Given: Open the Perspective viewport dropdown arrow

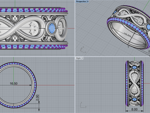Looking at the screenshot, I should (x=88, y=2).
